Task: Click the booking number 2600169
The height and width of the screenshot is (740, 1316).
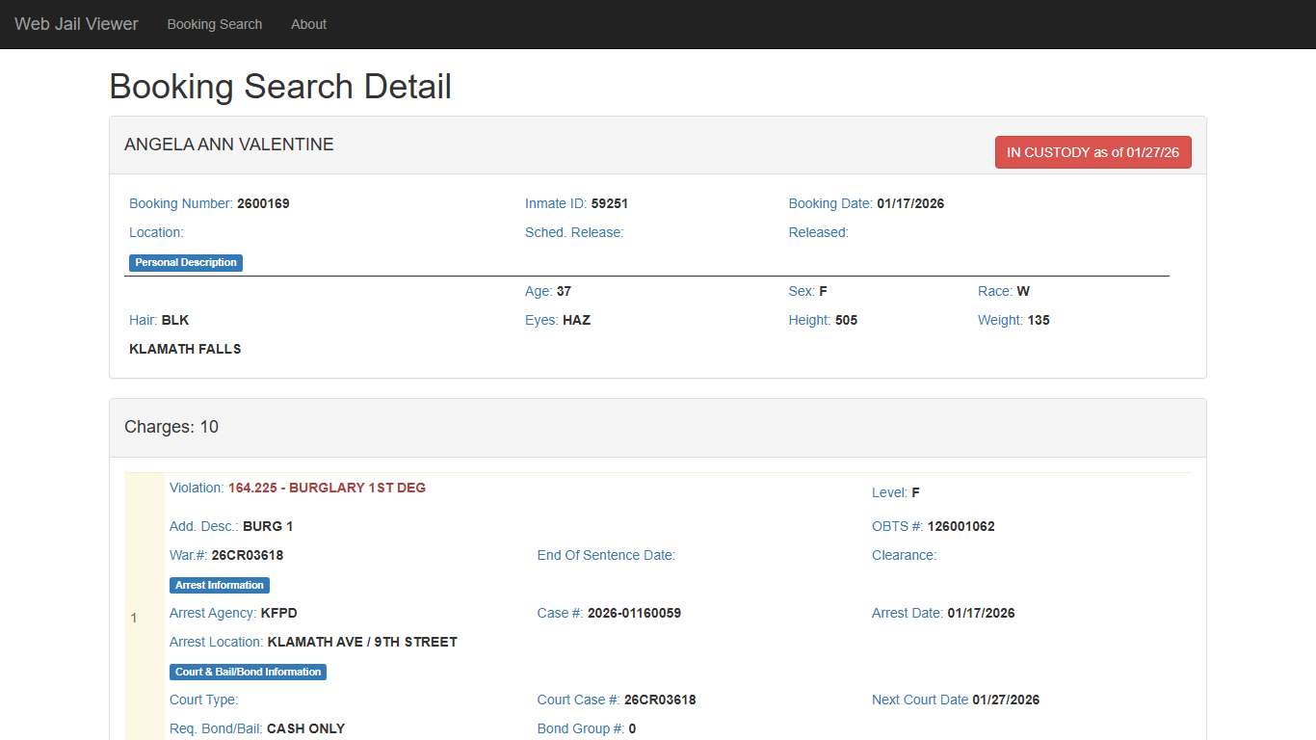Action: (263, 203)
